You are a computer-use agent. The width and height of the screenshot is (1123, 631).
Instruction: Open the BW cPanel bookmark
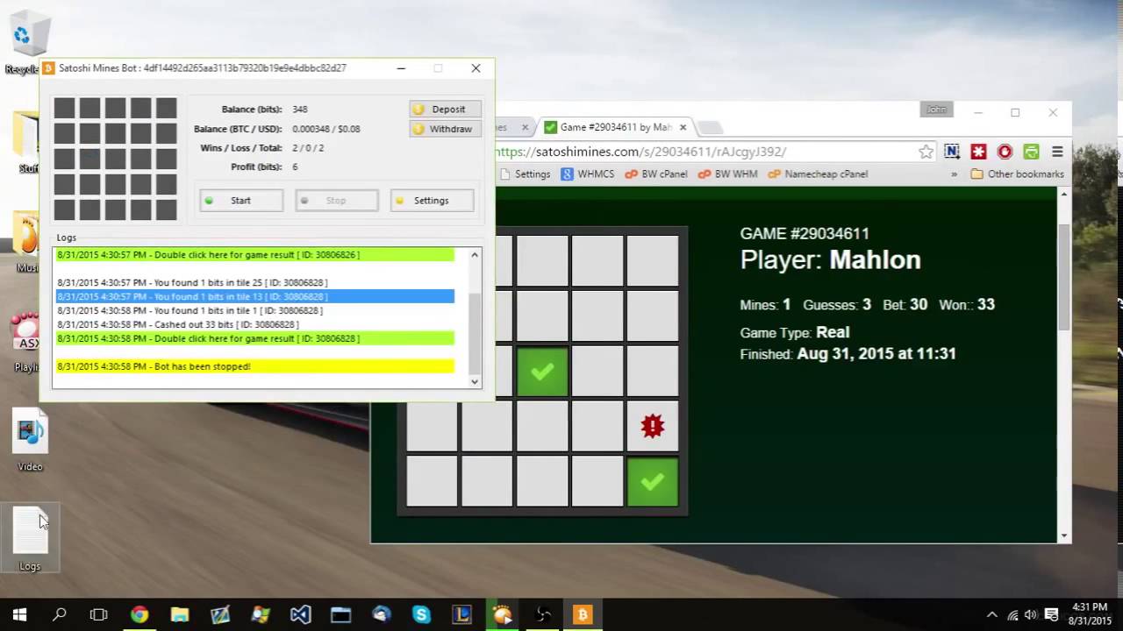[656, 174]
